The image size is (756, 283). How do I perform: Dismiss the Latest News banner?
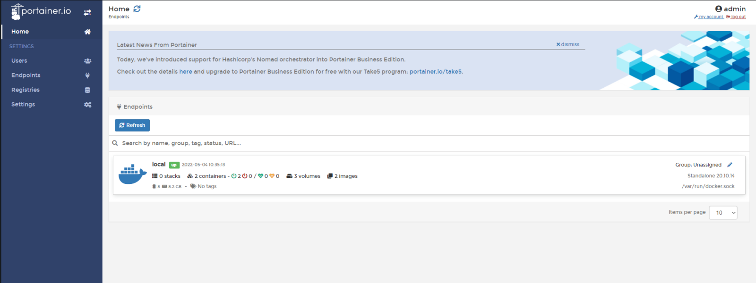[568, 44]
